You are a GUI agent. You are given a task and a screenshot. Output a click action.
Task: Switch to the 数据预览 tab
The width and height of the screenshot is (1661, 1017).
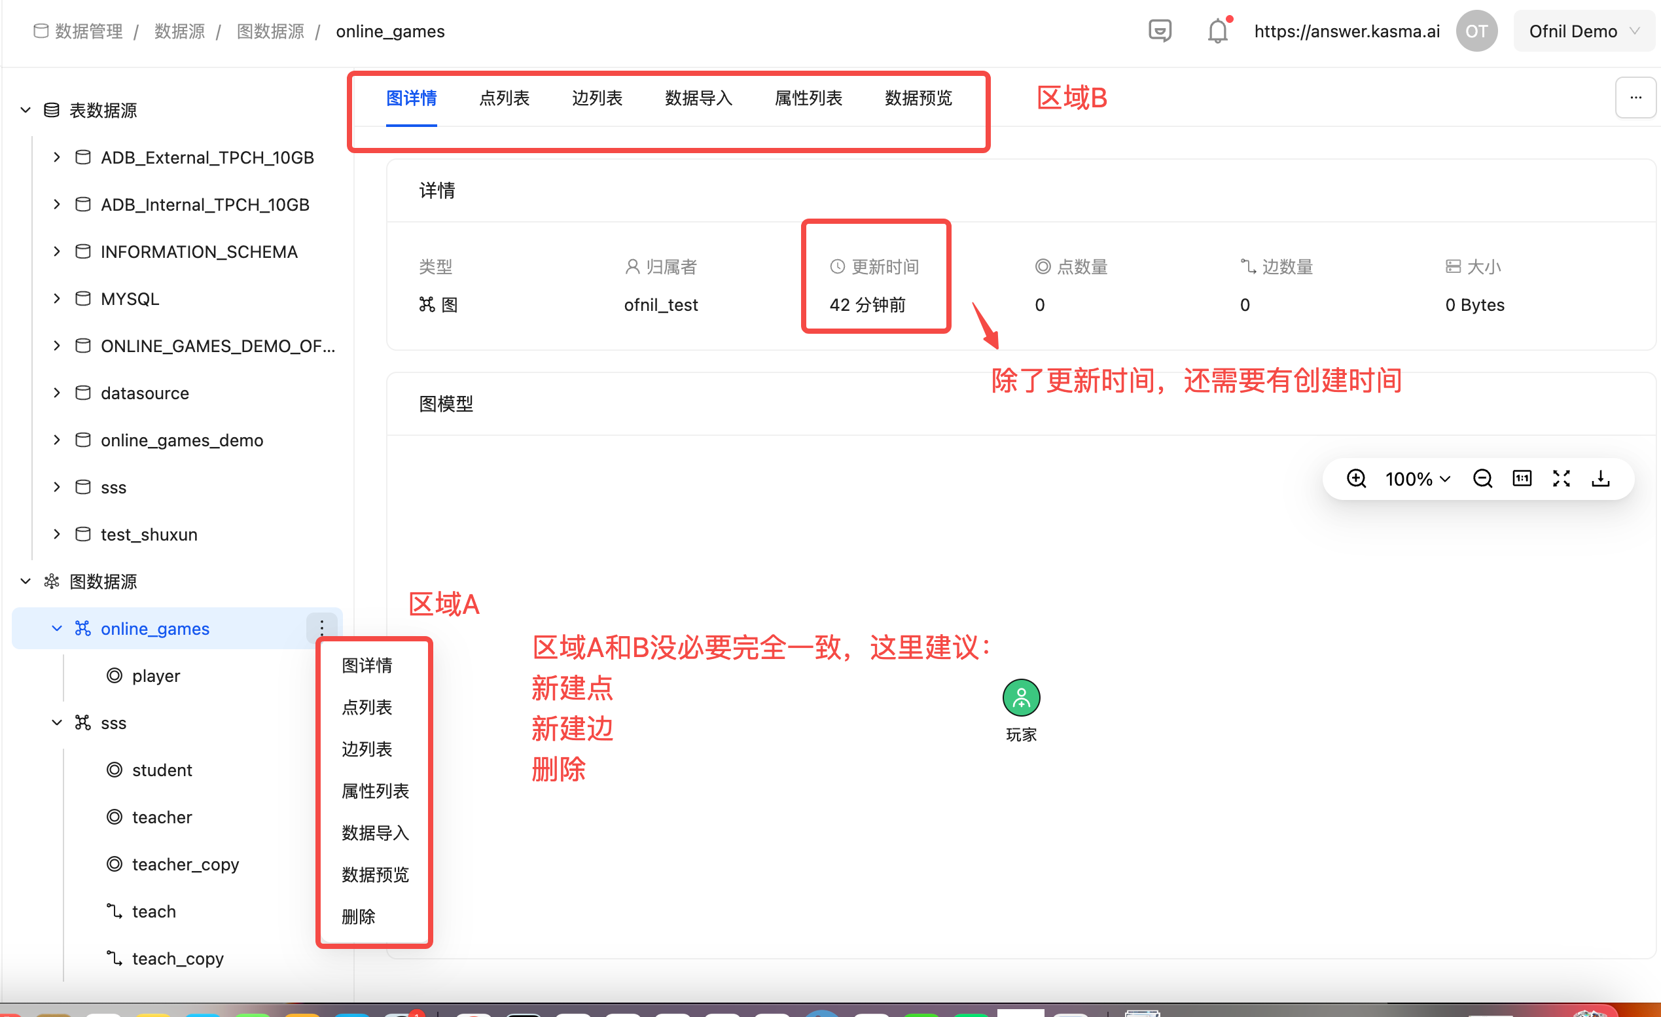coord(918,98)
